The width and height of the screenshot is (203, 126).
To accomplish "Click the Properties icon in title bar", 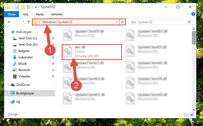I will [17, 7].
